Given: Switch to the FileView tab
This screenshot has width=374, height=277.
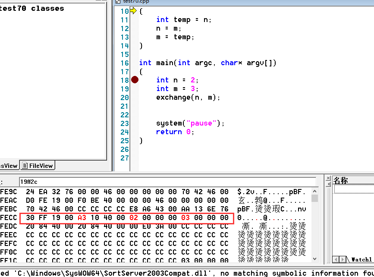Looking at the screenshot, I should 37,165.
